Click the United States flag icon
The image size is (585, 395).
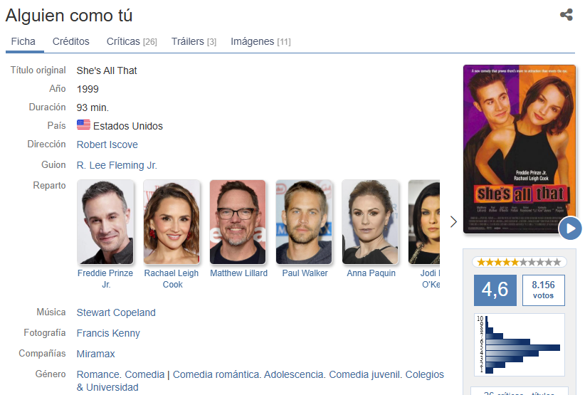tap(83, 125)
